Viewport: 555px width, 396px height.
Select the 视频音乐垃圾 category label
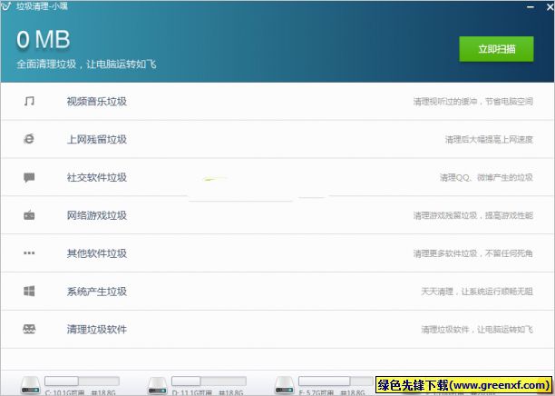pyautogui.click(x=96, y=101)
